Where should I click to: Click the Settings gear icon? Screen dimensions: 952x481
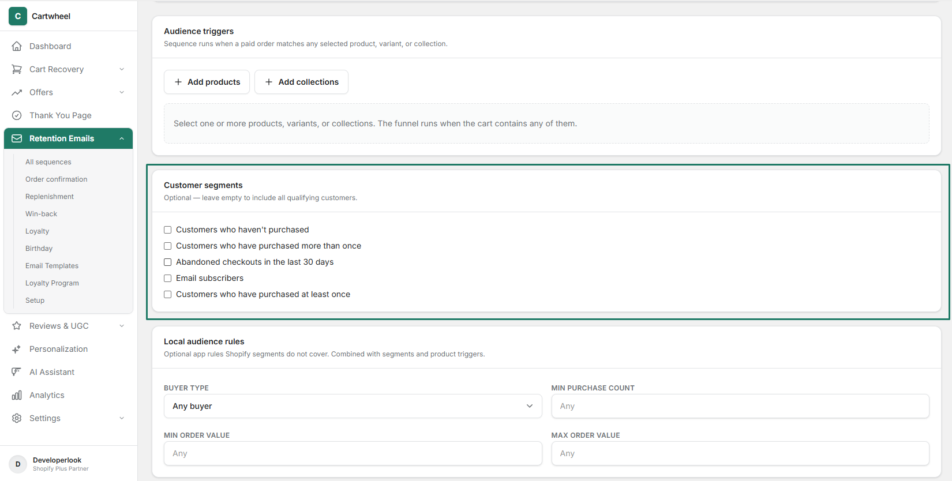17,418
